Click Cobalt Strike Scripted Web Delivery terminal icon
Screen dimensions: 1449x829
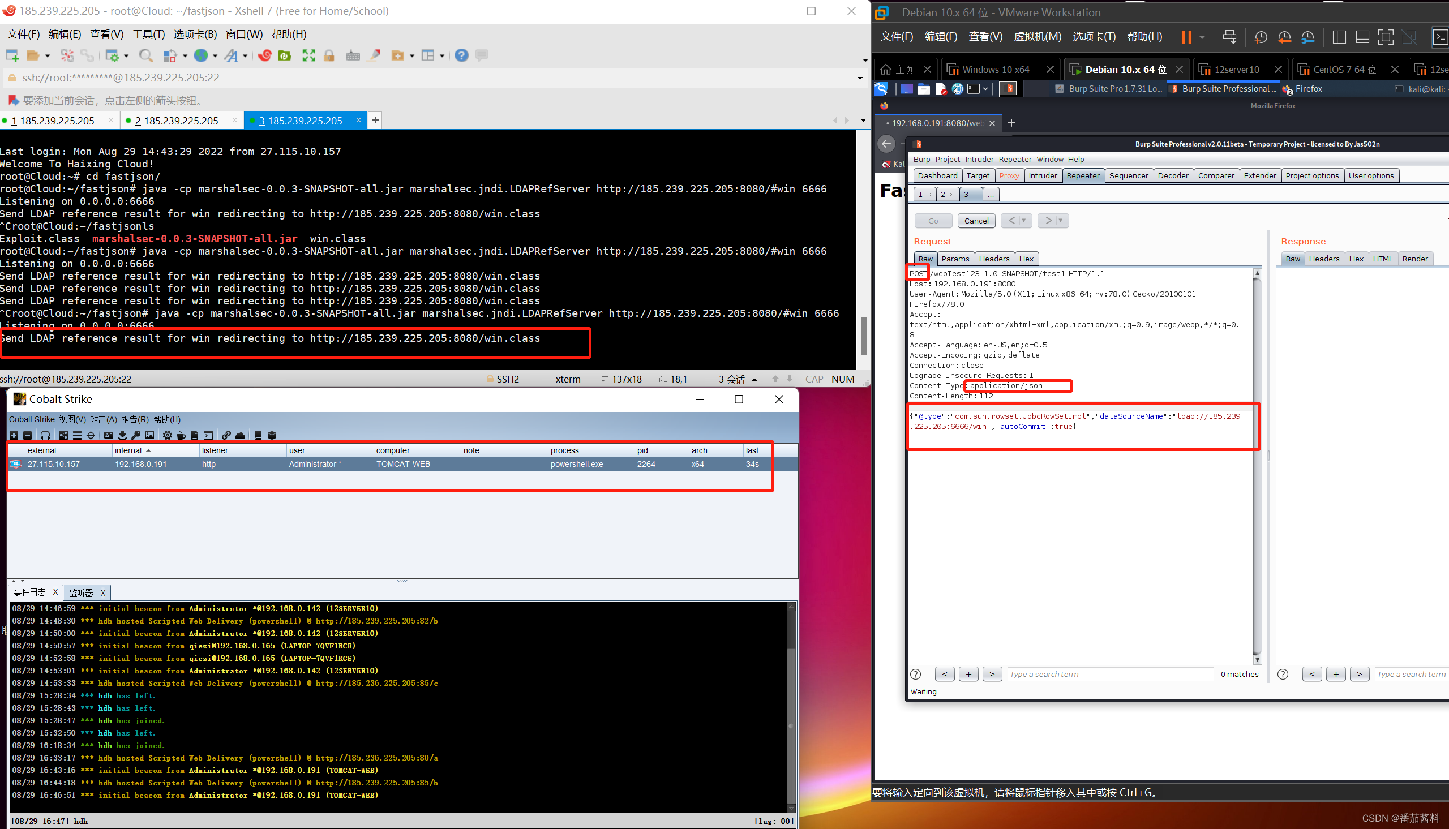[208, 435]
